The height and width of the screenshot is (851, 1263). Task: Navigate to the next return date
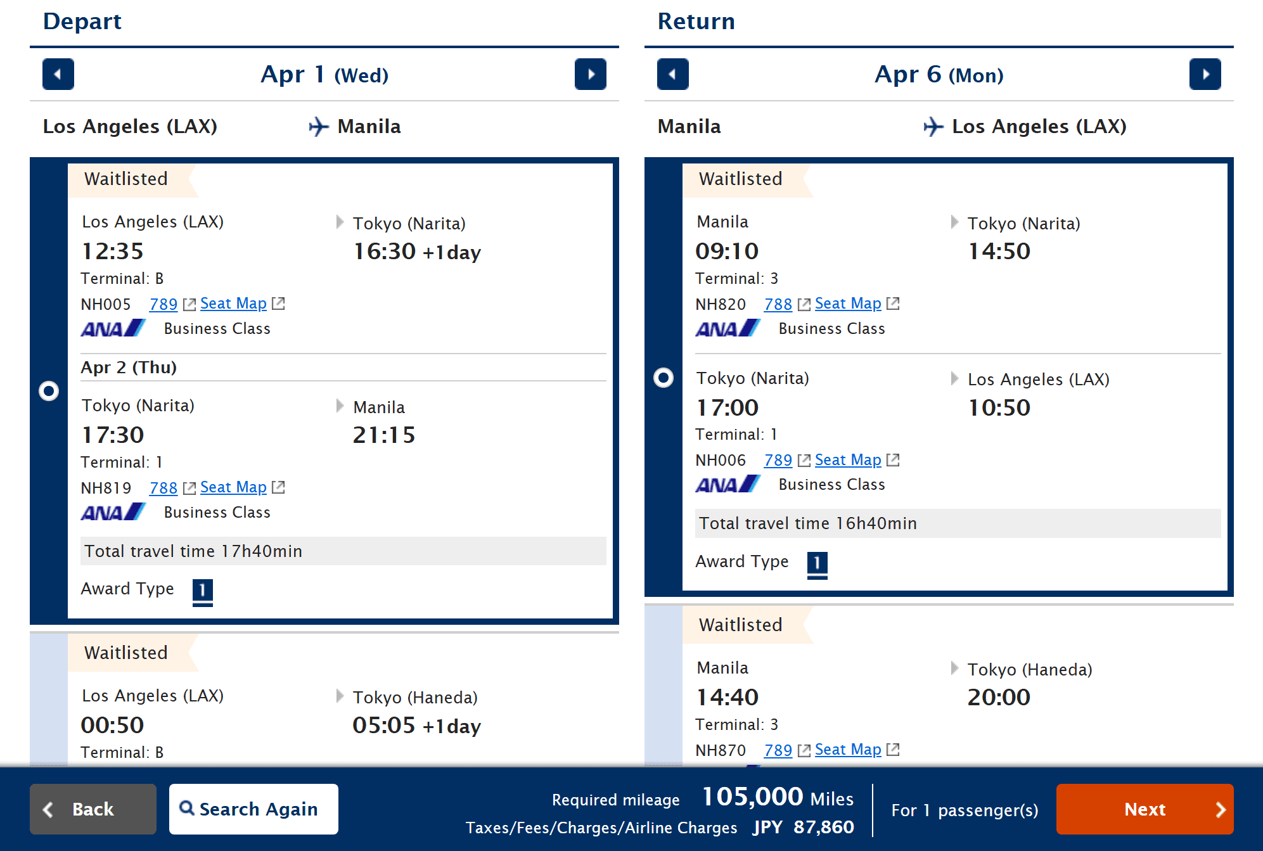pos(1205,74)
